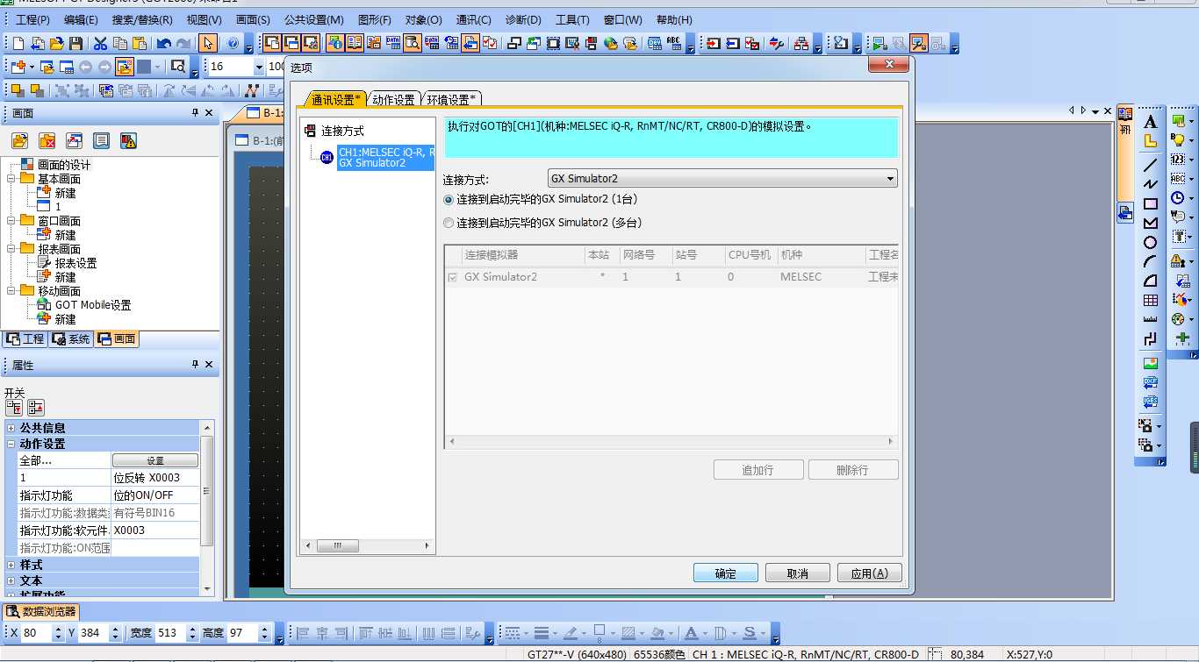
Task: Collapse the 移动画面 tree folder
Action: click(x=12, y=291)
